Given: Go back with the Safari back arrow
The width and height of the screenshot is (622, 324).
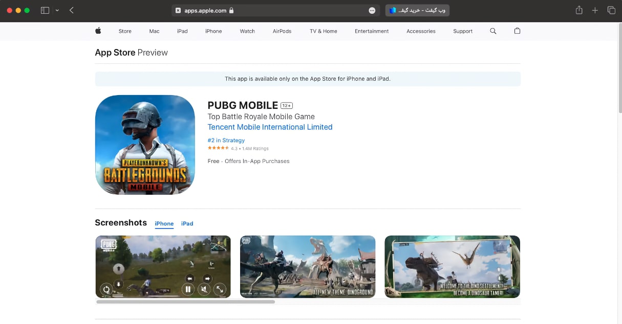Looking at the screenshot, I should [71, 10].
